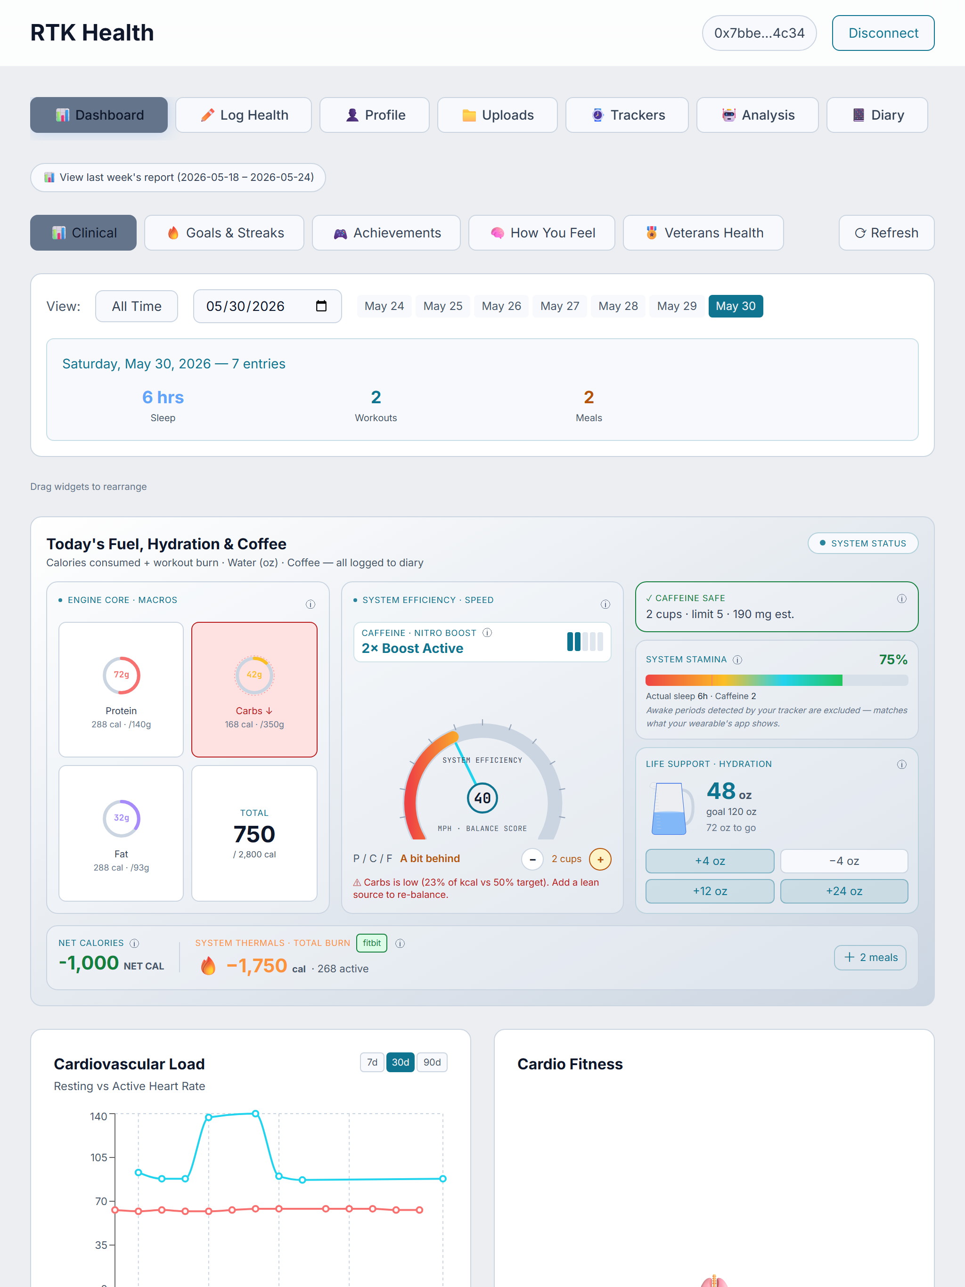Select the May 25 day chip
Viewport: 965px width, 1287px height.
(443, 306)
